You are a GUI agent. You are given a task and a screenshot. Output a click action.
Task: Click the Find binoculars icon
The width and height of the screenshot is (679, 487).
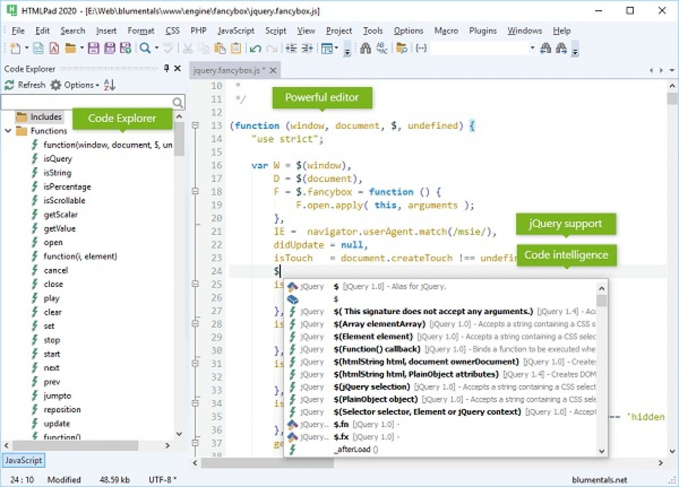[x=365, y=48]
